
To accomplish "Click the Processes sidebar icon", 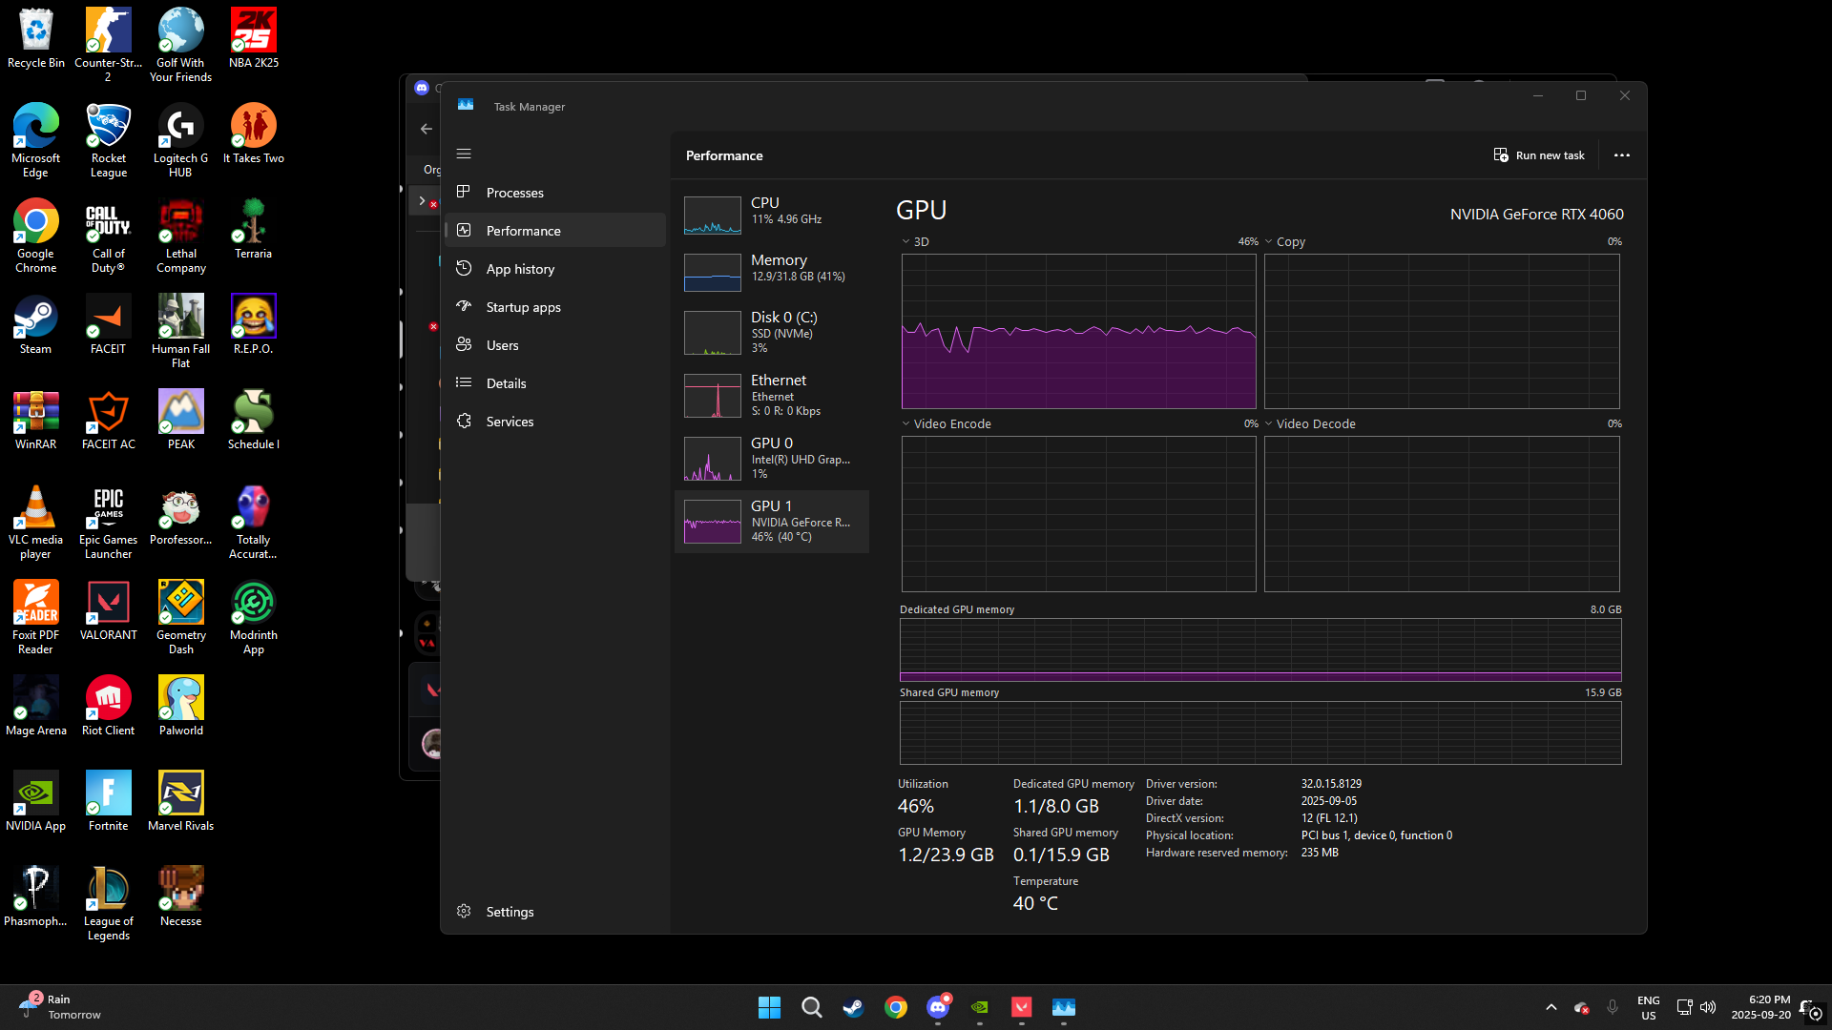I will [464, 192].
